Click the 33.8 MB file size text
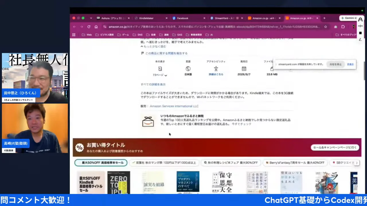 pos(272,74)
